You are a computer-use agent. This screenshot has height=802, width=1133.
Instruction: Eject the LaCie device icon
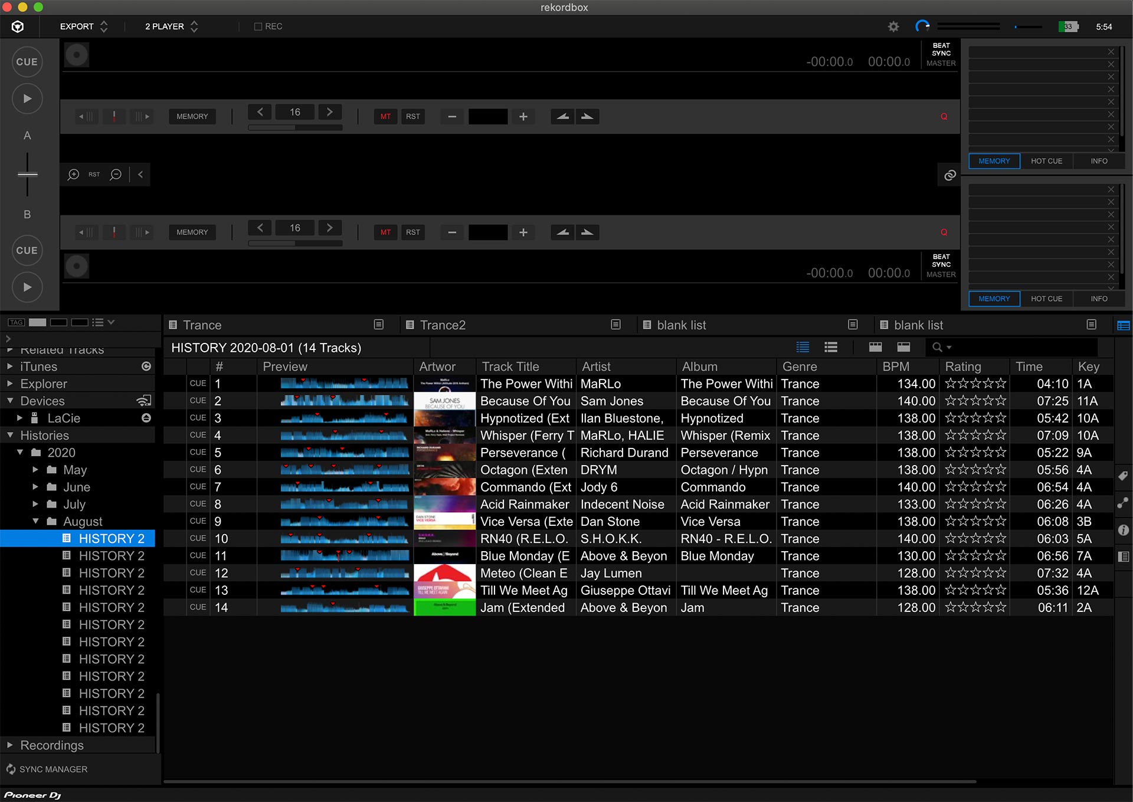[146, 418]
